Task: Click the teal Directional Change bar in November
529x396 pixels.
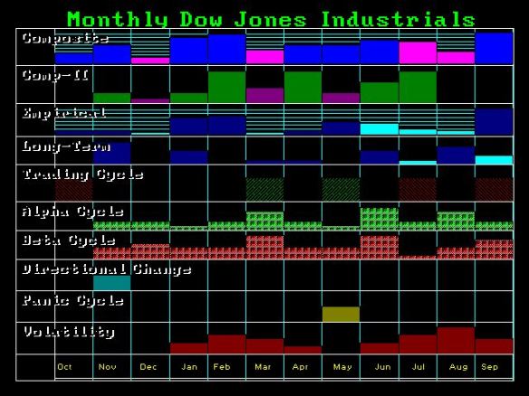Action: click(112, 283)
